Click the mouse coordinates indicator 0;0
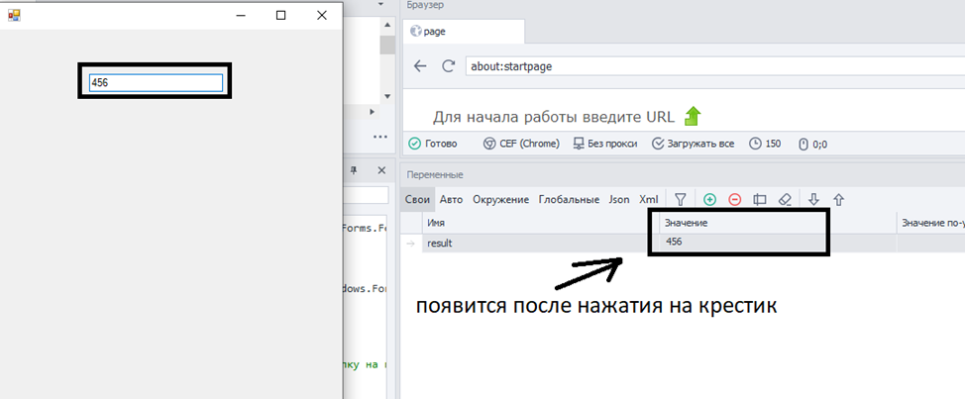 pyautogui.click(x=812, y=145)
